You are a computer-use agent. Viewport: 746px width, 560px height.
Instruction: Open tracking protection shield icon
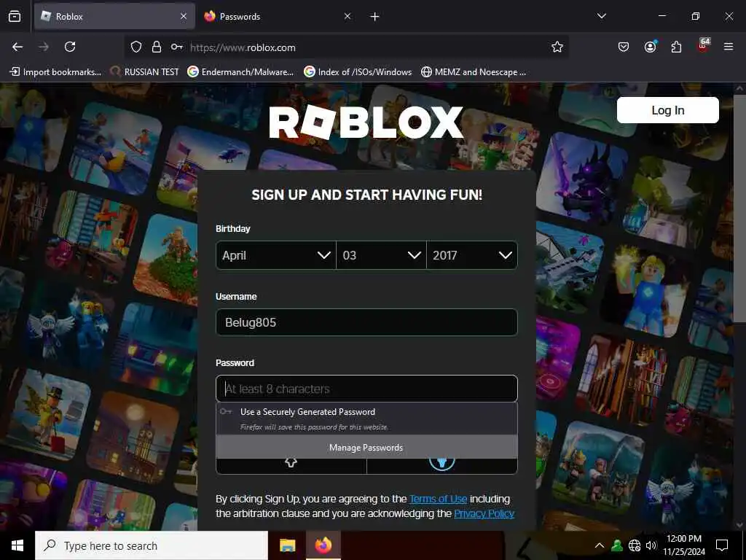click(136, 47)
